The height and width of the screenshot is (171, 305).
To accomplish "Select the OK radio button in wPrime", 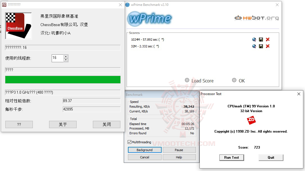I will (234, 80).
